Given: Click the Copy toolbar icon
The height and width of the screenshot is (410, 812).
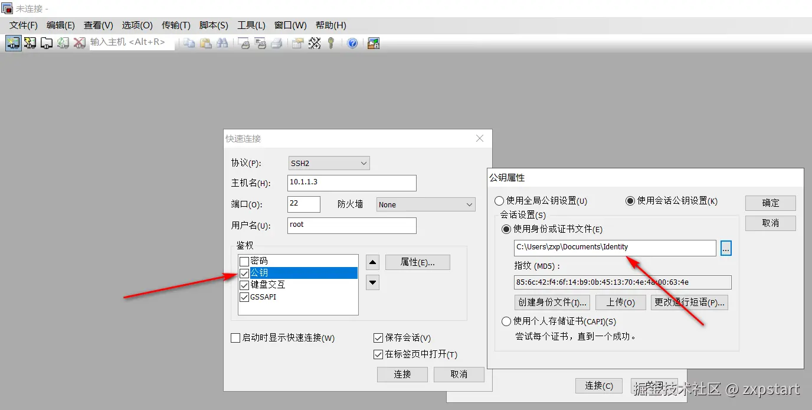Looking at the screenshot, I should pos(189,43).
